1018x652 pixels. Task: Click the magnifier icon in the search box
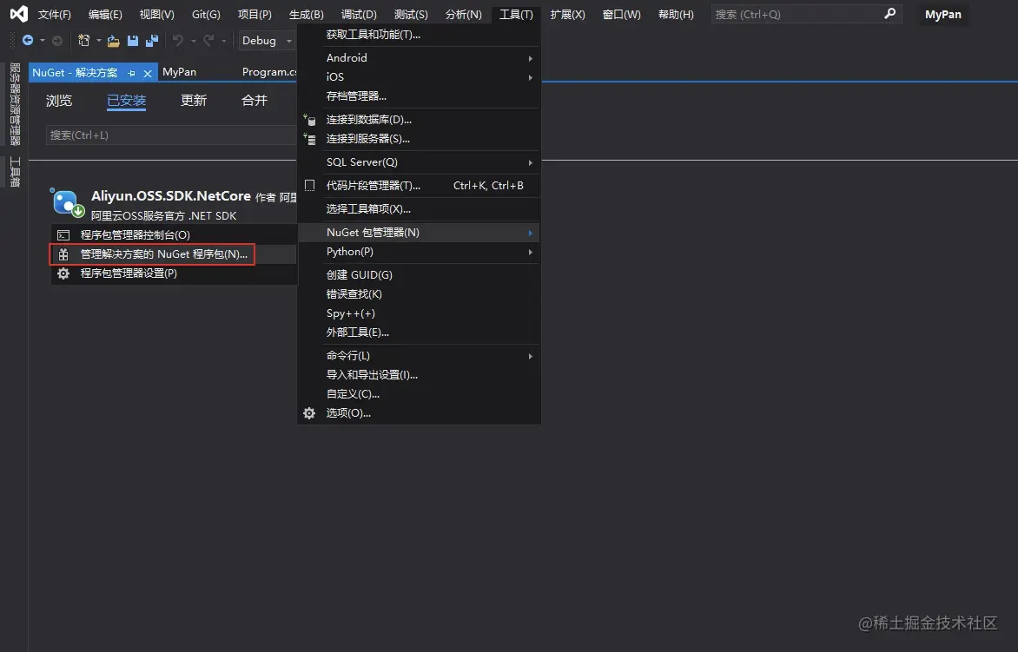coord(890,14)
